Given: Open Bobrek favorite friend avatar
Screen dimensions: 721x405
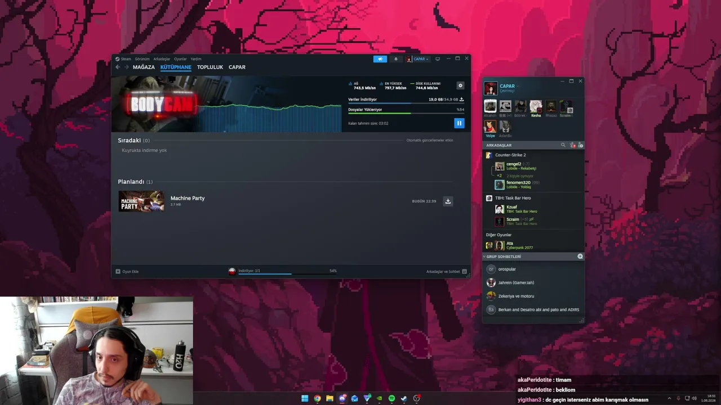Looking at the screenshot, I should click(x=520, y=106).
